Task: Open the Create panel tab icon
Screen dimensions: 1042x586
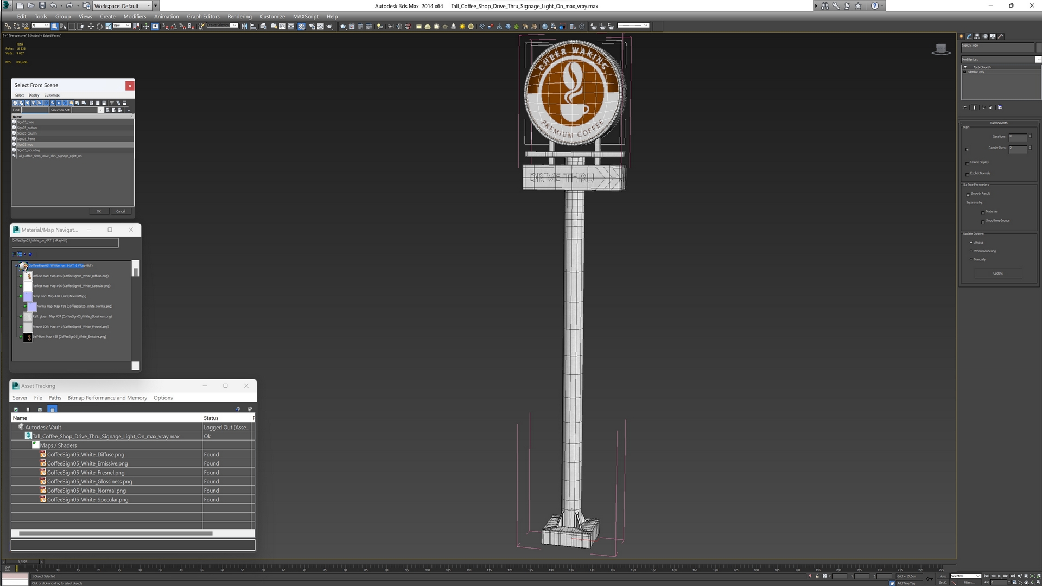Action: click(x=962, y=36)
